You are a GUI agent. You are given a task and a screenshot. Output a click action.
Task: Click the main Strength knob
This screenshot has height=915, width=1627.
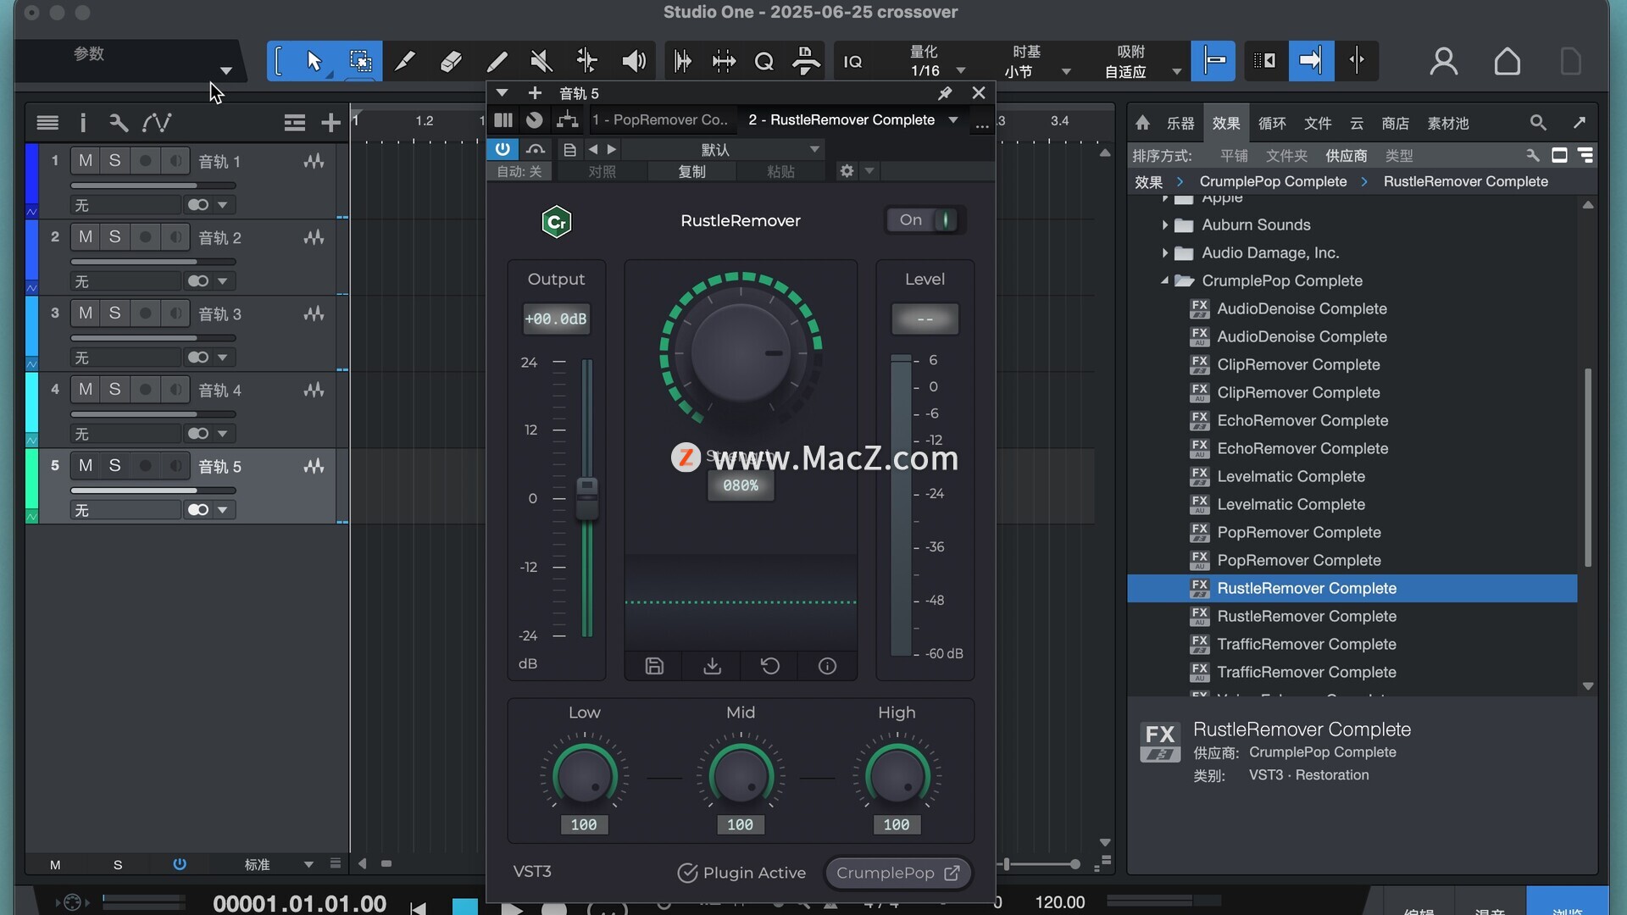click(x=740, y=352)
